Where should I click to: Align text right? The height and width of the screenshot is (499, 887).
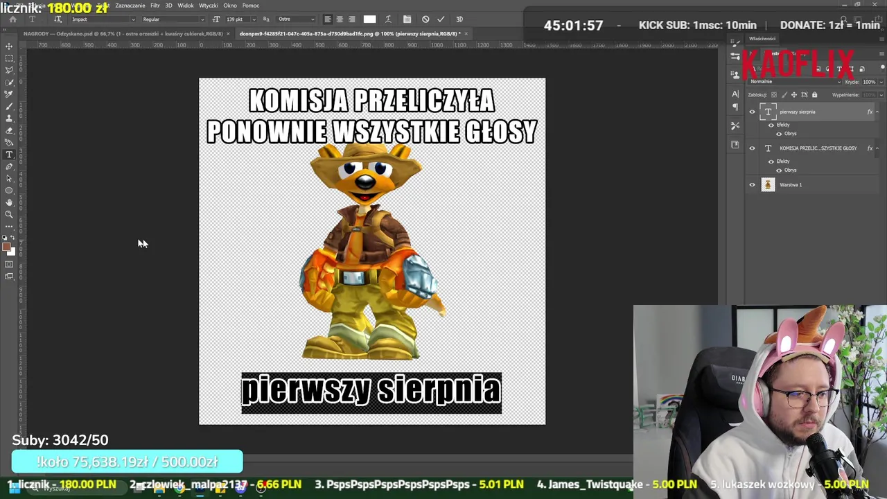tap(351, 19)
